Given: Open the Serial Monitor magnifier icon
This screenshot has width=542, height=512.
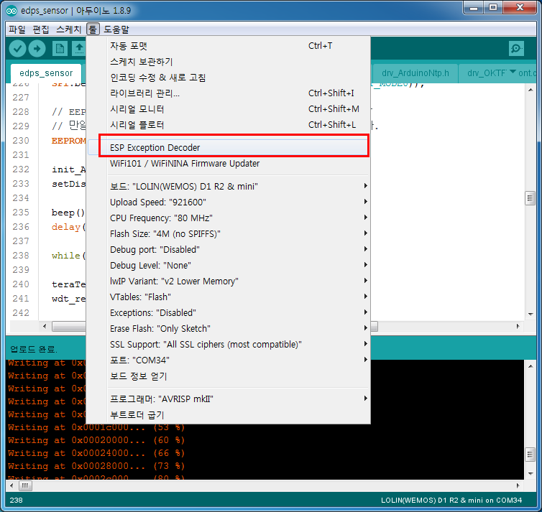Looking at the screenshot, I should click(x=516, y=48).
